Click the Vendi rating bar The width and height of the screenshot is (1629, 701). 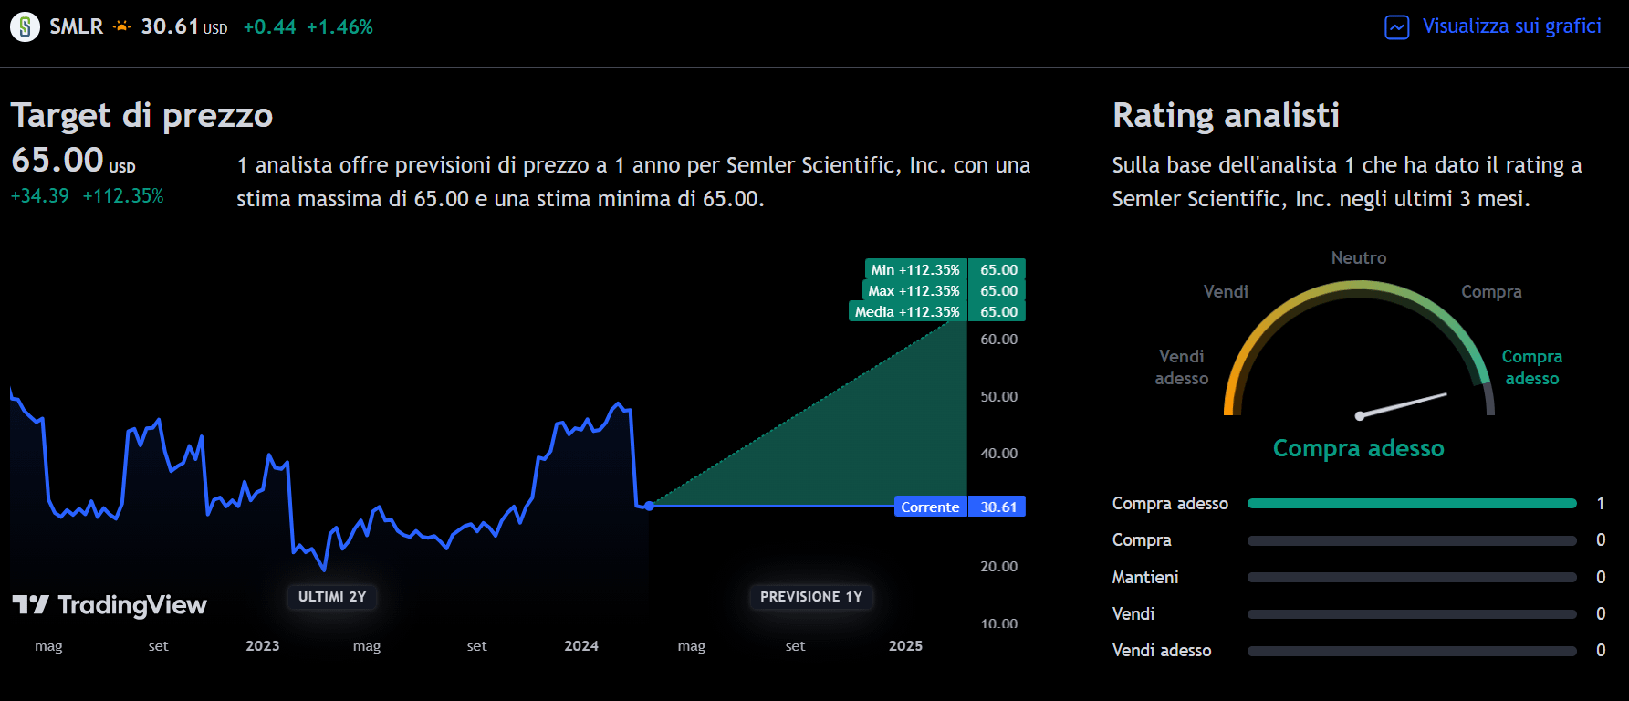(x=1412, y=614)
